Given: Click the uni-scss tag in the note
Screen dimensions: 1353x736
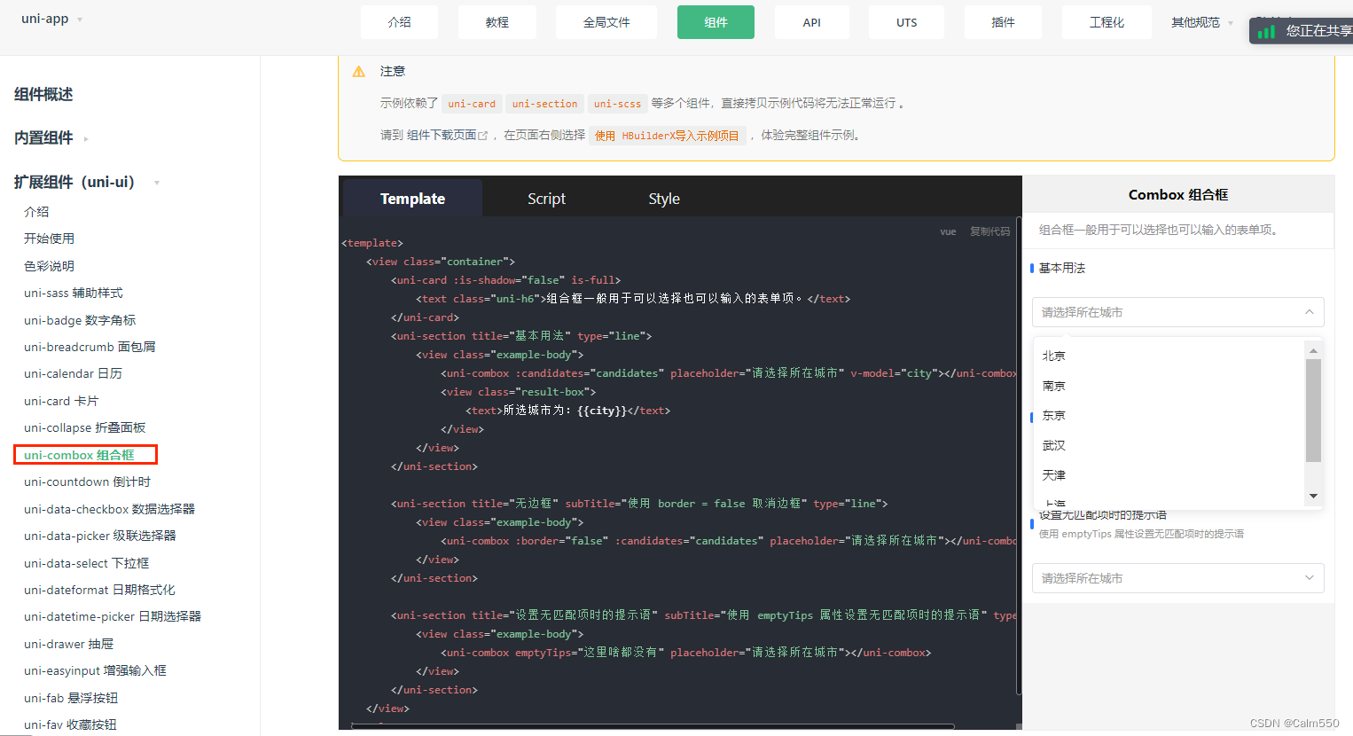Looking at the screenshot, I should [617, 104].
